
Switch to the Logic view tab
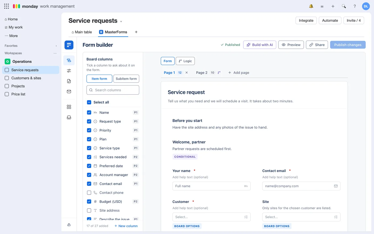pyautogui.click(x=185, y=61)
